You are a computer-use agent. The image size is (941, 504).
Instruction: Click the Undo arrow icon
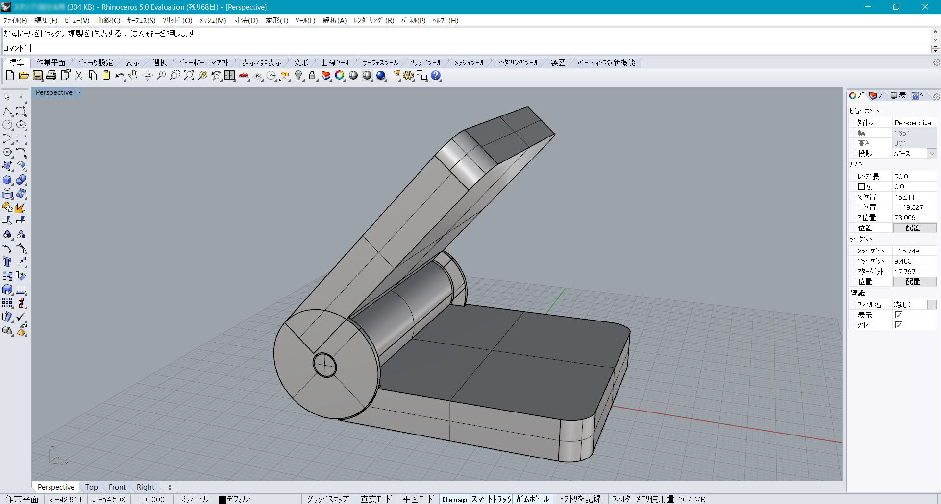120,76
